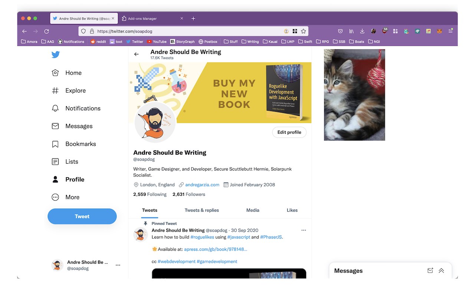The image size is (475, 296).
Task: Open the apress.com book link
Action: (x=216, y=249)
